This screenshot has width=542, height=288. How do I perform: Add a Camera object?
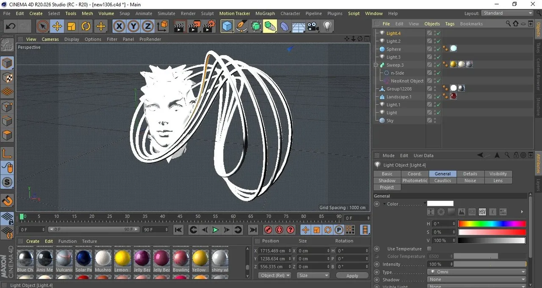click(313, 27)
